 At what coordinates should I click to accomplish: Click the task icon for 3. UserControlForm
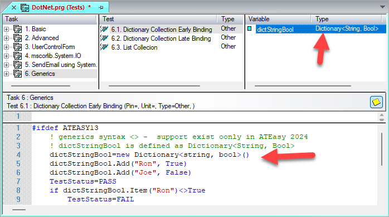coord(18,47)
